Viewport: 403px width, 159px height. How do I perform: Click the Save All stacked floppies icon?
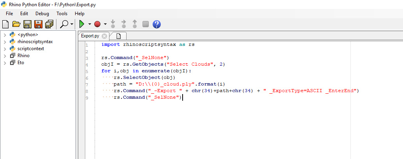tap(49, 24)
